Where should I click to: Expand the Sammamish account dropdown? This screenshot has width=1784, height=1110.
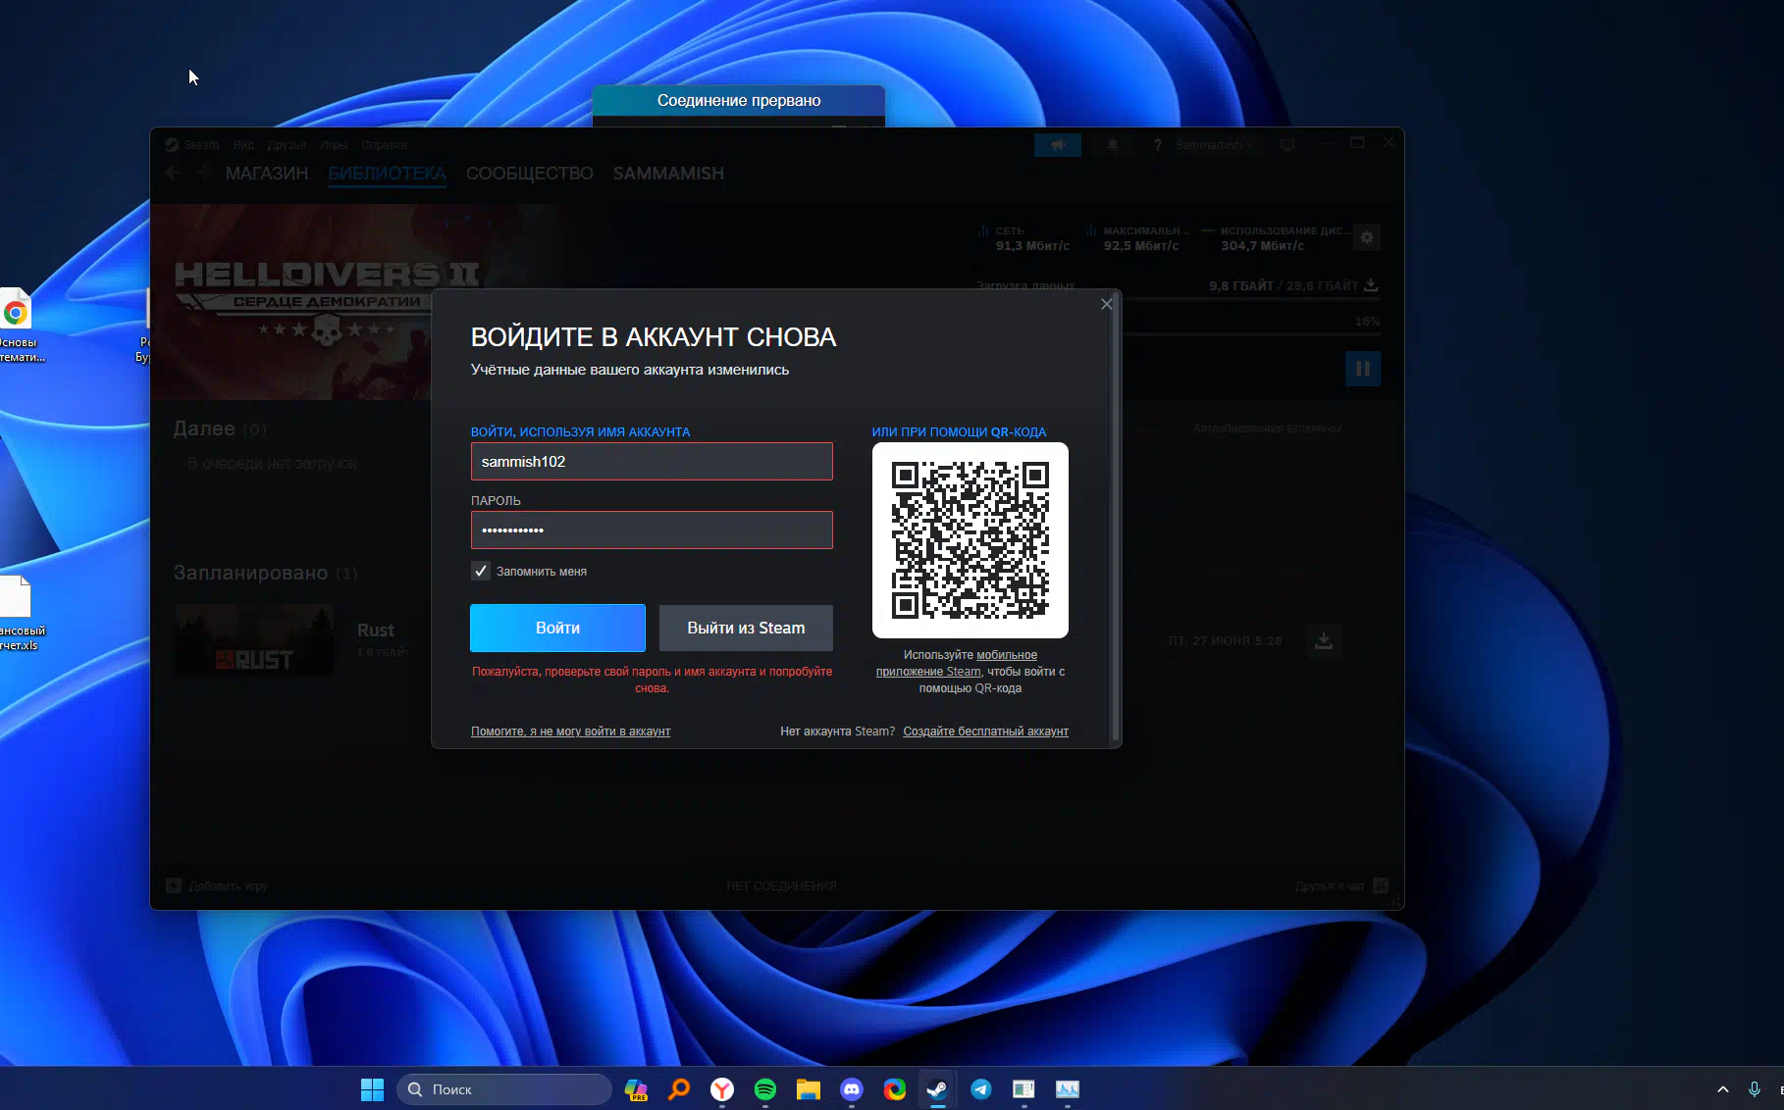coord(1215,145)
